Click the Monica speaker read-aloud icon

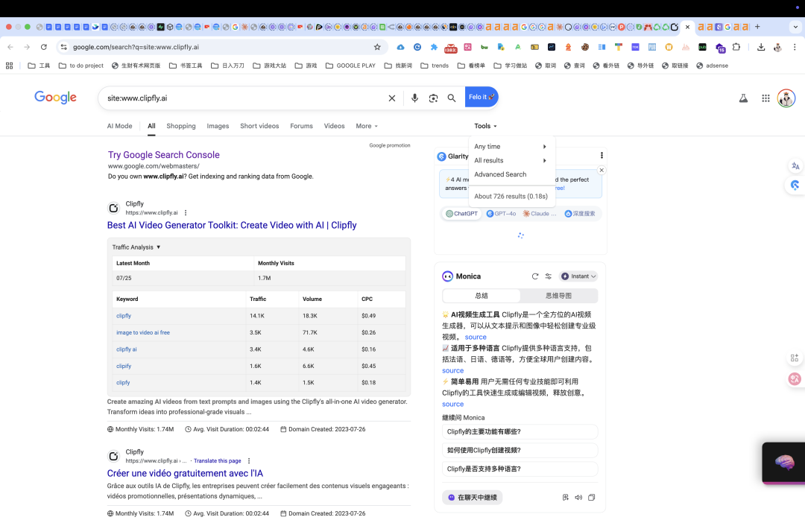coord(578,498)
